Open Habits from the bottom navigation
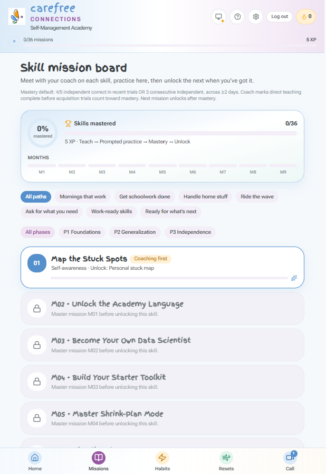 (162, 461)
